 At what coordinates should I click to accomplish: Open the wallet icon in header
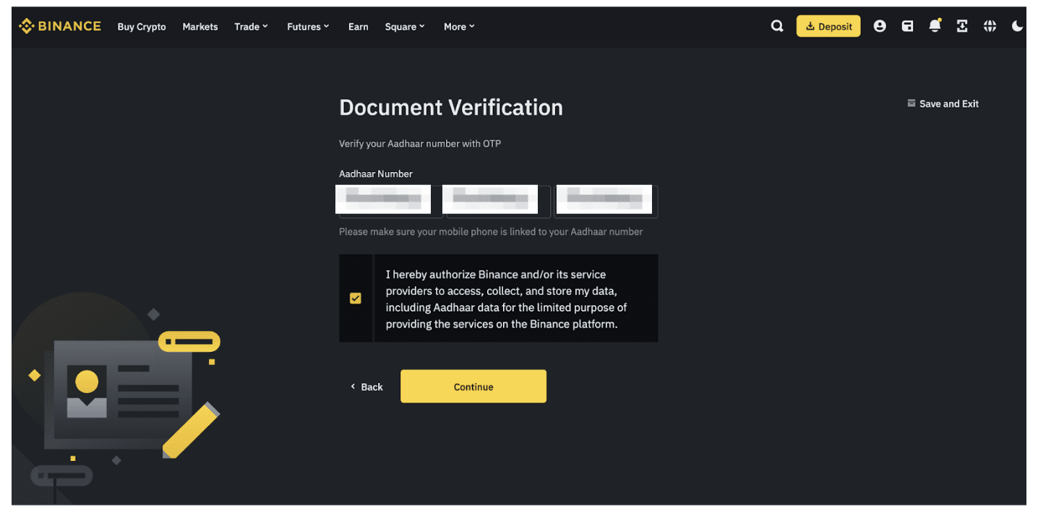point(907,27)
